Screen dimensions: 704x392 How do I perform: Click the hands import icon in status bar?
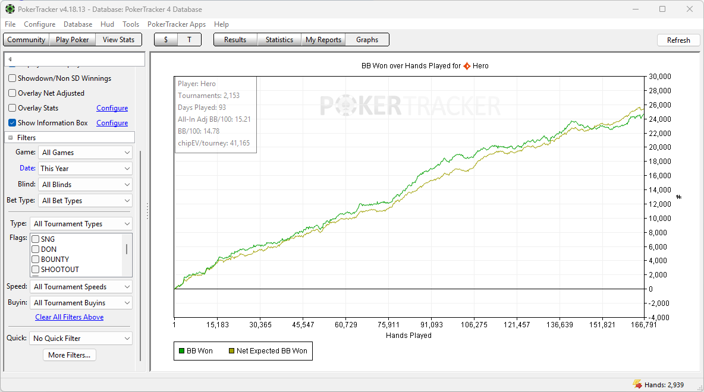(637, 384)
